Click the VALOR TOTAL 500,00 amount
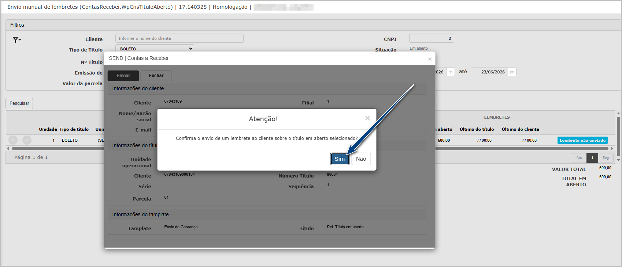The height and width of the screenshot is (267, 622). pos(605,168)
